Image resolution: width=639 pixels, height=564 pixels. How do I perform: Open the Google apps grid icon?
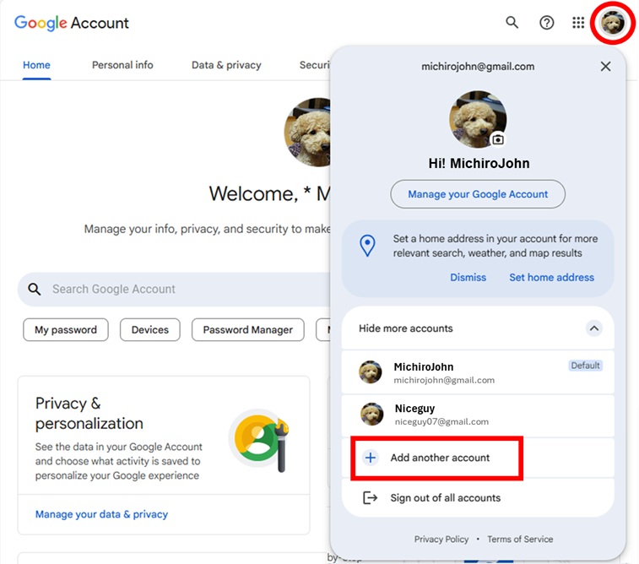(578, 23)
